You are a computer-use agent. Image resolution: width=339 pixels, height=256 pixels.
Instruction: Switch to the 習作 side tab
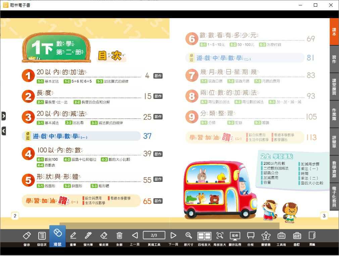coord(334,59)
